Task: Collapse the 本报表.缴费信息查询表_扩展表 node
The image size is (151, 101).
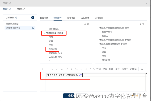Action: pos(98,44)
